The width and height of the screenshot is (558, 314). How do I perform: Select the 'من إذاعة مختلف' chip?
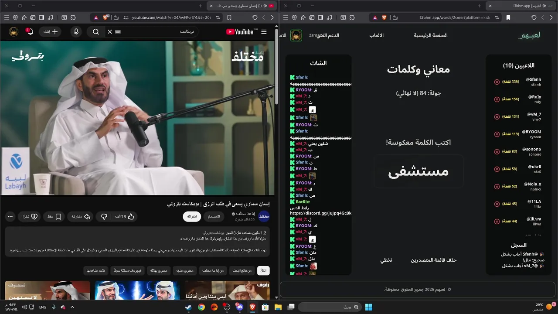coord(213,271)
